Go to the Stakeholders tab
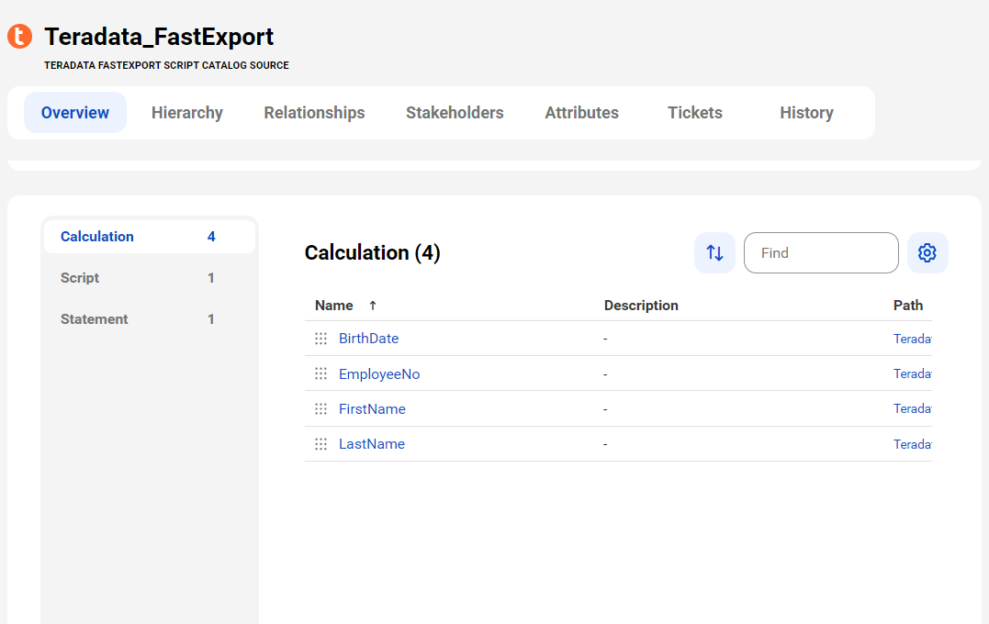989x624 pixels. [455, 112]
